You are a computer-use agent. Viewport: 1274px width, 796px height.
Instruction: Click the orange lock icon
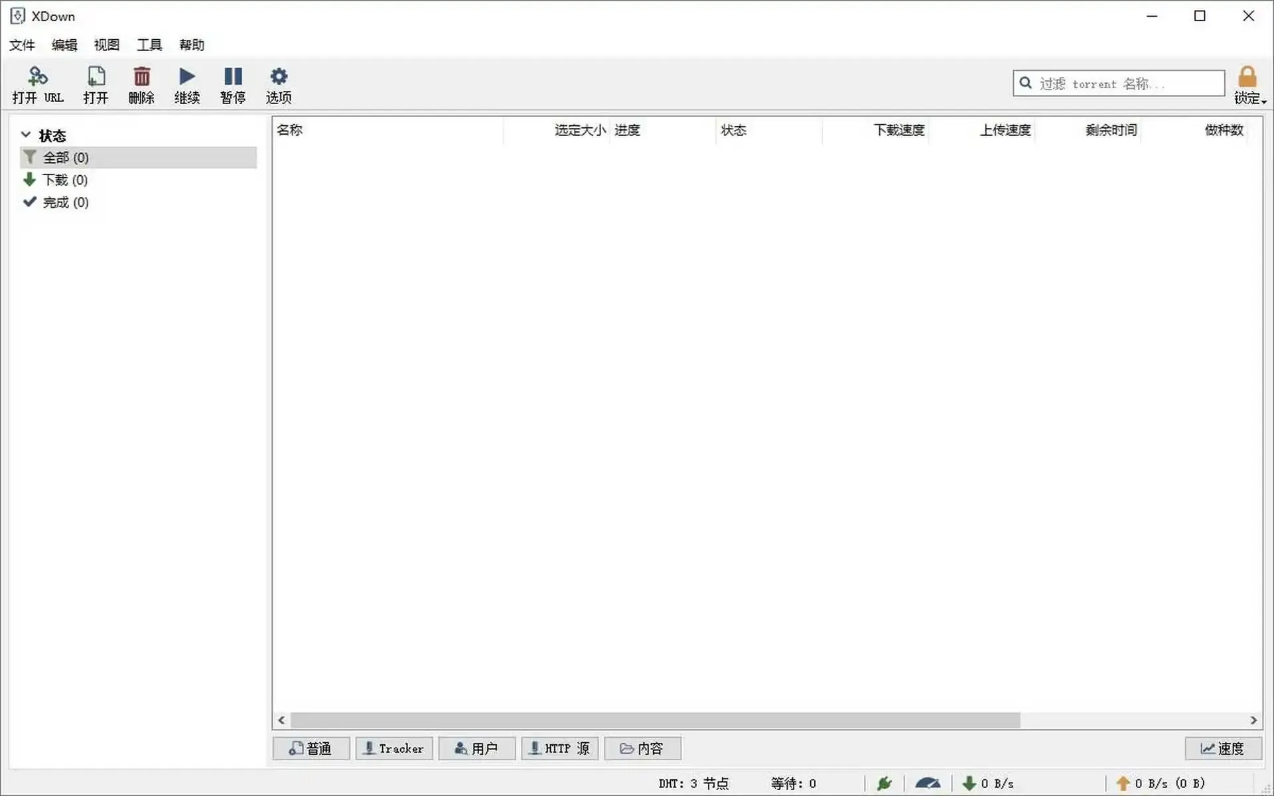[x=1247, y=77]
